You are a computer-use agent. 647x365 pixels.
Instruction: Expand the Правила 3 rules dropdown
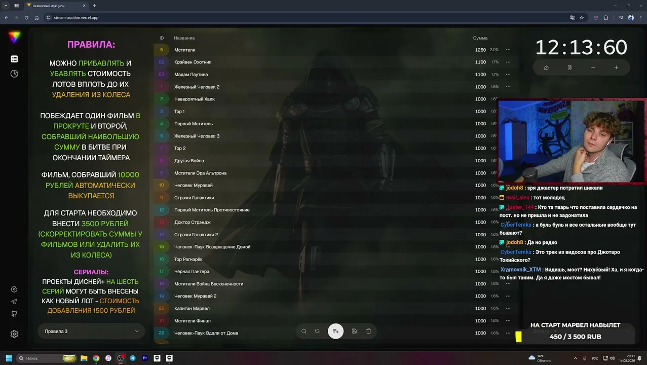pos(91,331)
